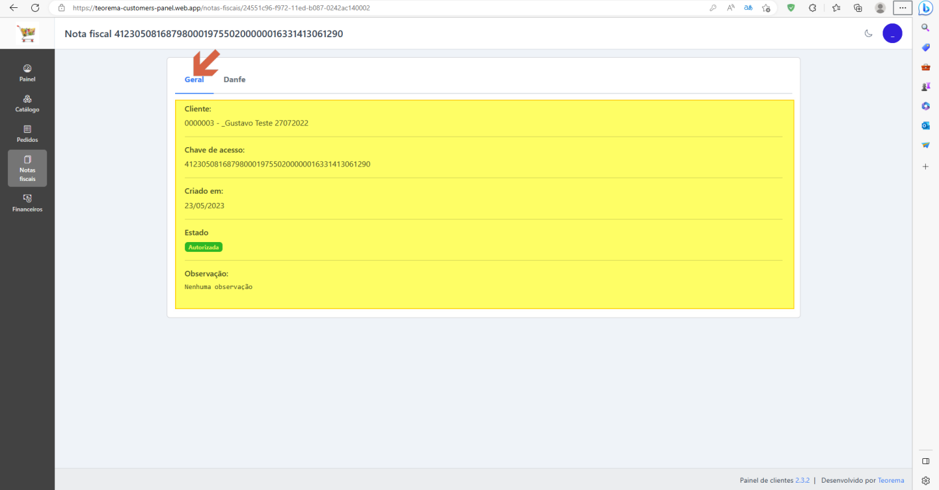The image size is (939, 490).
Task: Switch to the Geral tab
Action: coord(194,80)
